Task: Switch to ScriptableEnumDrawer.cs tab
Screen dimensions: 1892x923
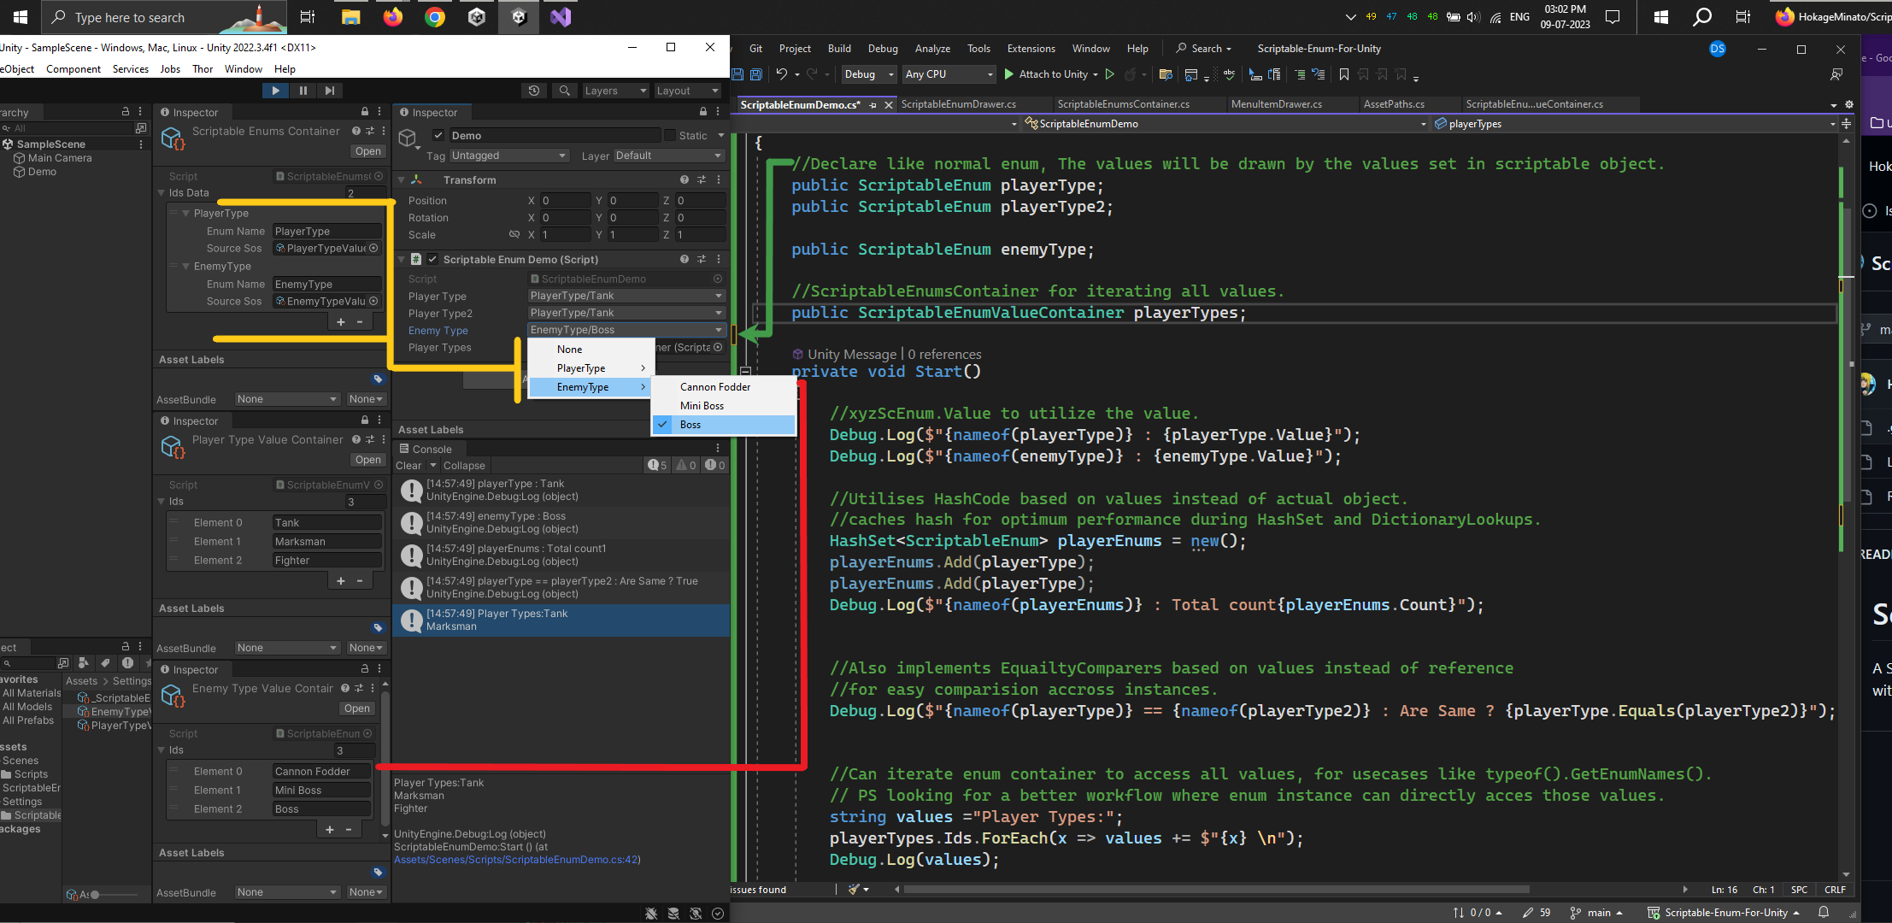Action: [x=958, y=104]
